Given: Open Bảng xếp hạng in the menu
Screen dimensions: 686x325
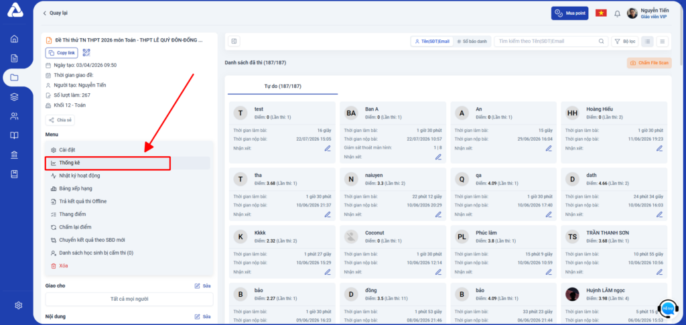Looking at the screenshot, I should point(128,188).
